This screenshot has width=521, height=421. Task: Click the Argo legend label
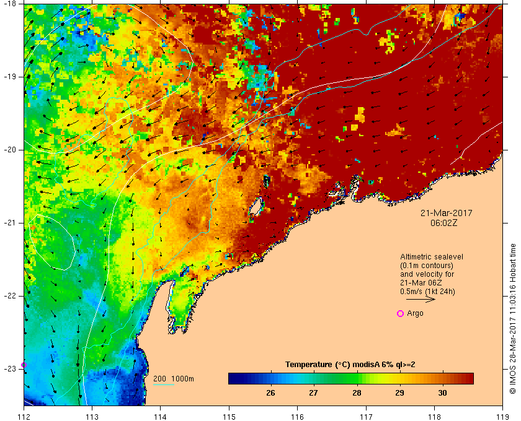415,313
